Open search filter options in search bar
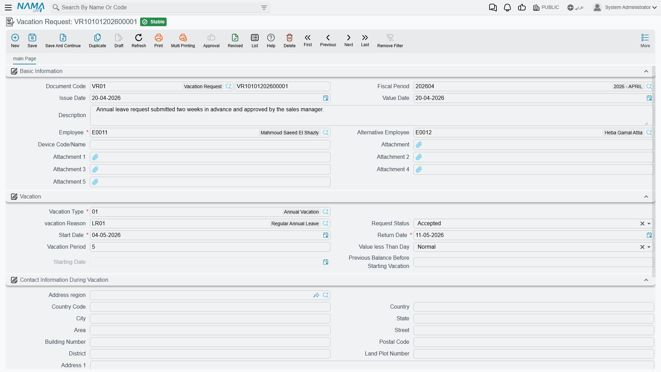Image resolution: width=661 pixels, height=372 pixels. 264,8
